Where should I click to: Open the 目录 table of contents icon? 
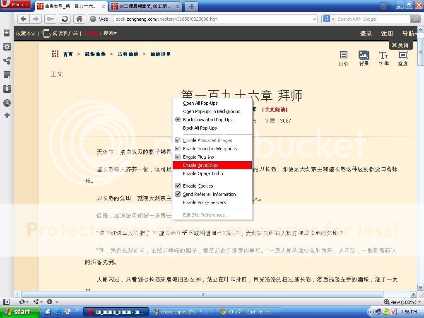[x=343, y=58]
